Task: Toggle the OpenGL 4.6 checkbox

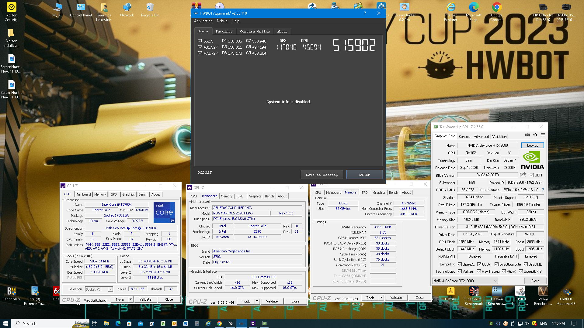Action: click(521, 272)
